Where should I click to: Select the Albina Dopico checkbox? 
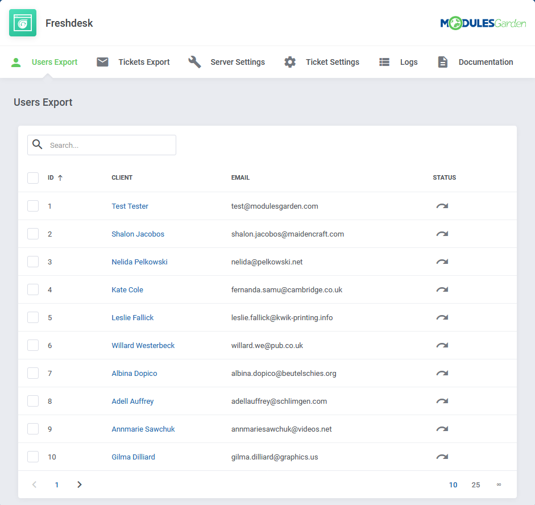33,373
